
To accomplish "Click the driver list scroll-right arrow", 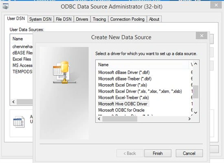I will coord(189,119).
